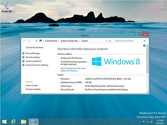
Task: Click the shield icon beside Remote settings
Action: pyautogui.click(x=23, y=57)
